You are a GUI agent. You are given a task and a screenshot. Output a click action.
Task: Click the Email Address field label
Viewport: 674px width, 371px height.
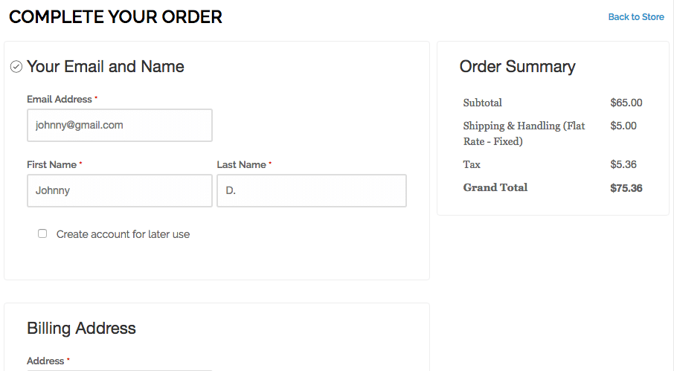tap(60, 99)
